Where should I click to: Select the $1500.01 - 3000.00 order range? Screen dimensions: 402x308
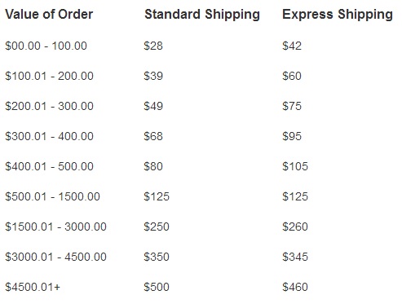click(x=55, y=227)
